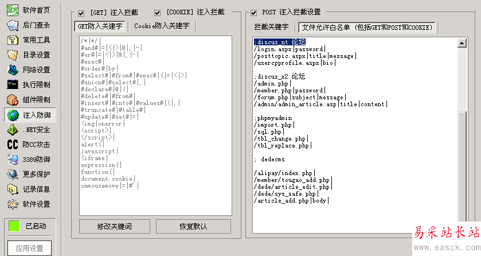Click the /alipay/index.php| line

click(x=284, y=173)
